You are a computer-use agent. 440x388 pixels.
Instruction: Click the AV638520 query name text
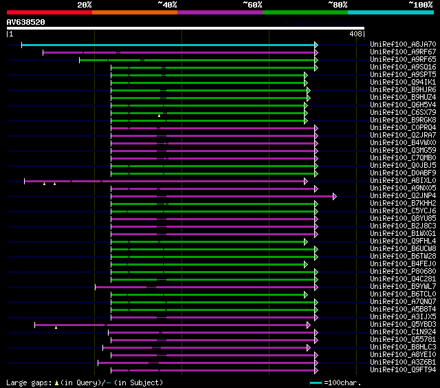coord(25,22)
